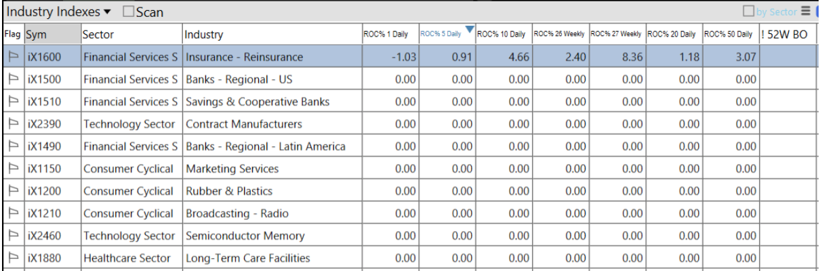This screenshot has width=820, height=271.
Task: Open the hamburger menu next to by Sector
Action: tap(806, 12)
